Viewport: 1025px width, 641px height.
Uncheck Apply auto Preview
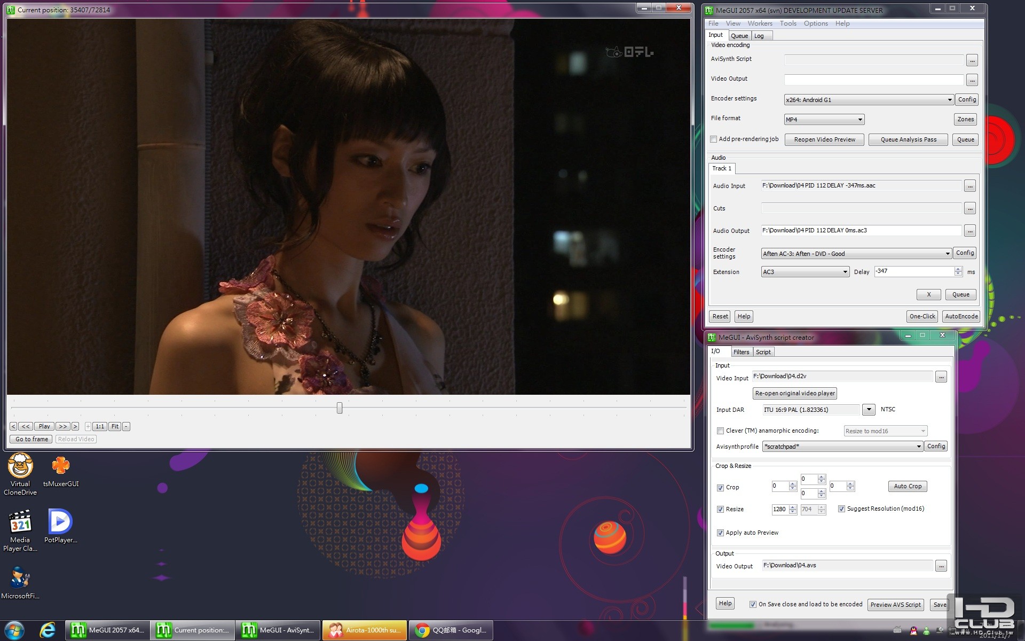721,533
